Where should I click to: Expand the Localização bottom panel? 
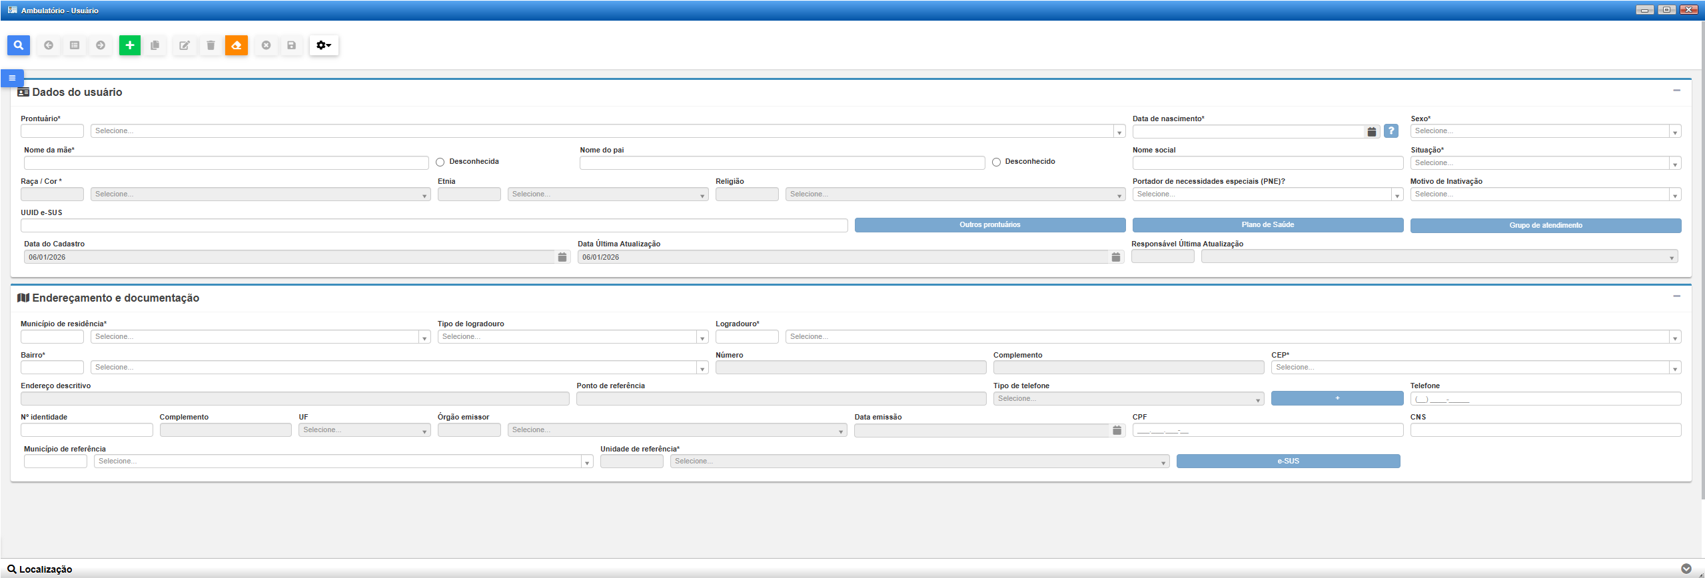pos(1686,569)
